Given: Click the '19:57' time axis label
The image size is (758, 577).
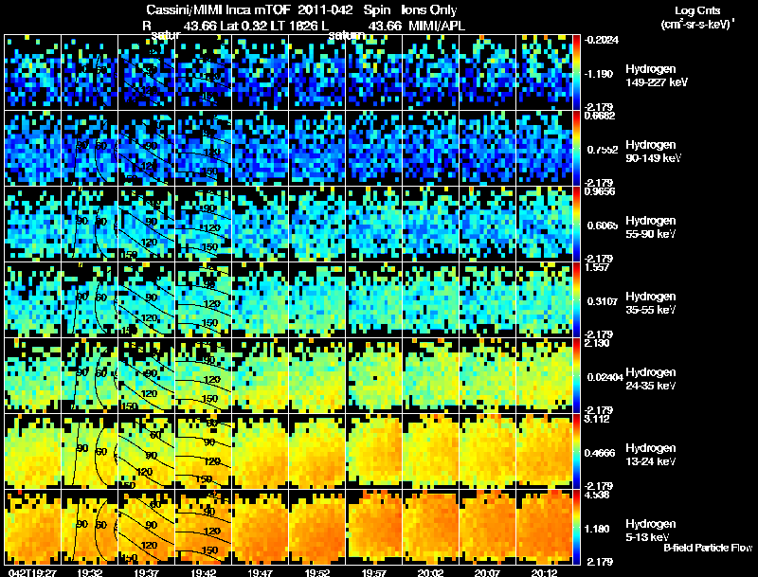Looking at the screenshot, I should (x=373, y=572).
